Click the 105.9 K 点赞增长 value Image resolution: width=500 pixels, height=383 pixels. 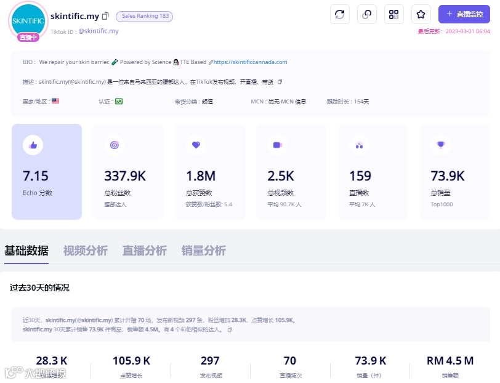(131, 361)
